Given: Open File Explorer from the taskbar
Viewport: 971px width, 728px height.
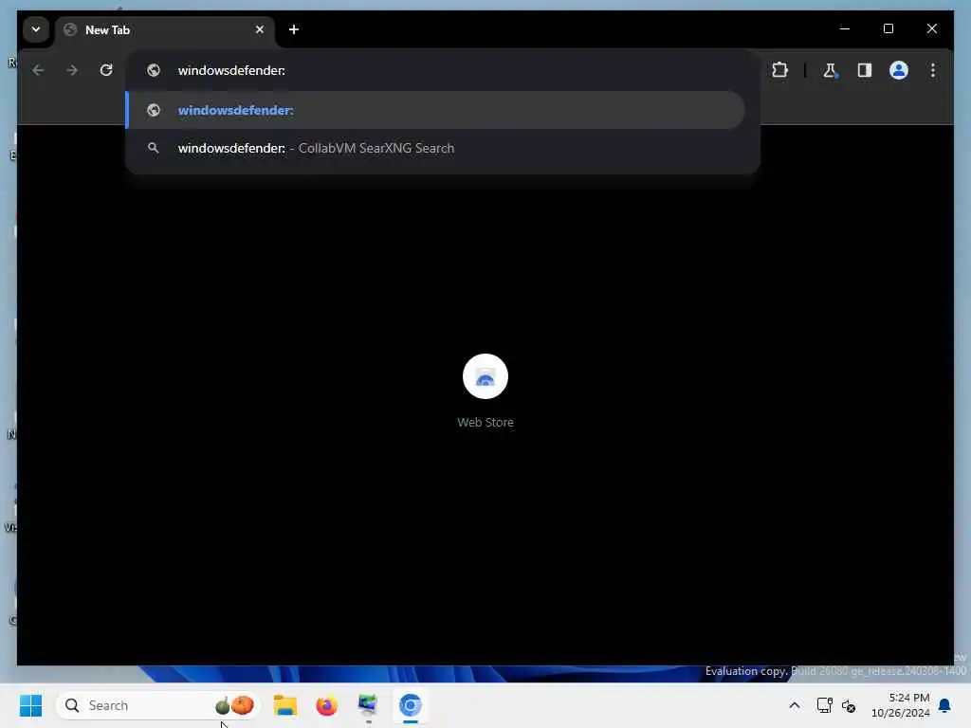Looking at the screenshot, I should click(284, 705).
